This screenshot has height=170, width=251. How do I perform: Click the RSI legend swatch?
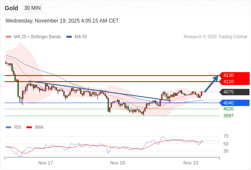click(9, 127)
